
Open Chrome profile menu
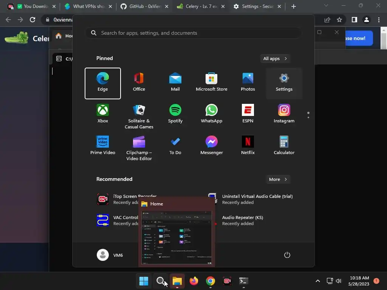(367, 20)
